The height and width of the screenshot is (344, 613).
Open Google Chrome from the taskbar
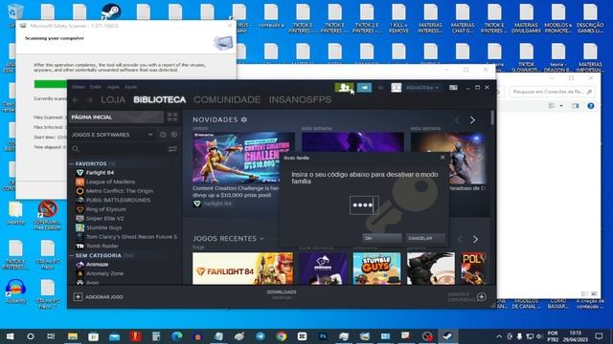pyautogui.click(x=281, y=336)
